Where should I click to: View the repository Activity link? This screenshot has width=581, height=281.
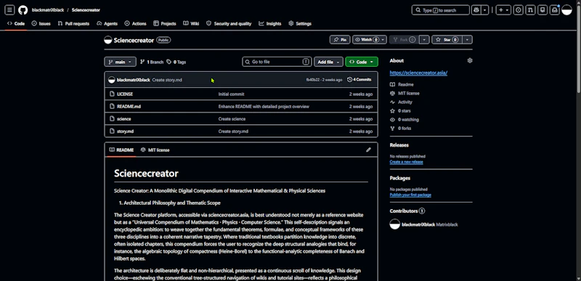401,102
